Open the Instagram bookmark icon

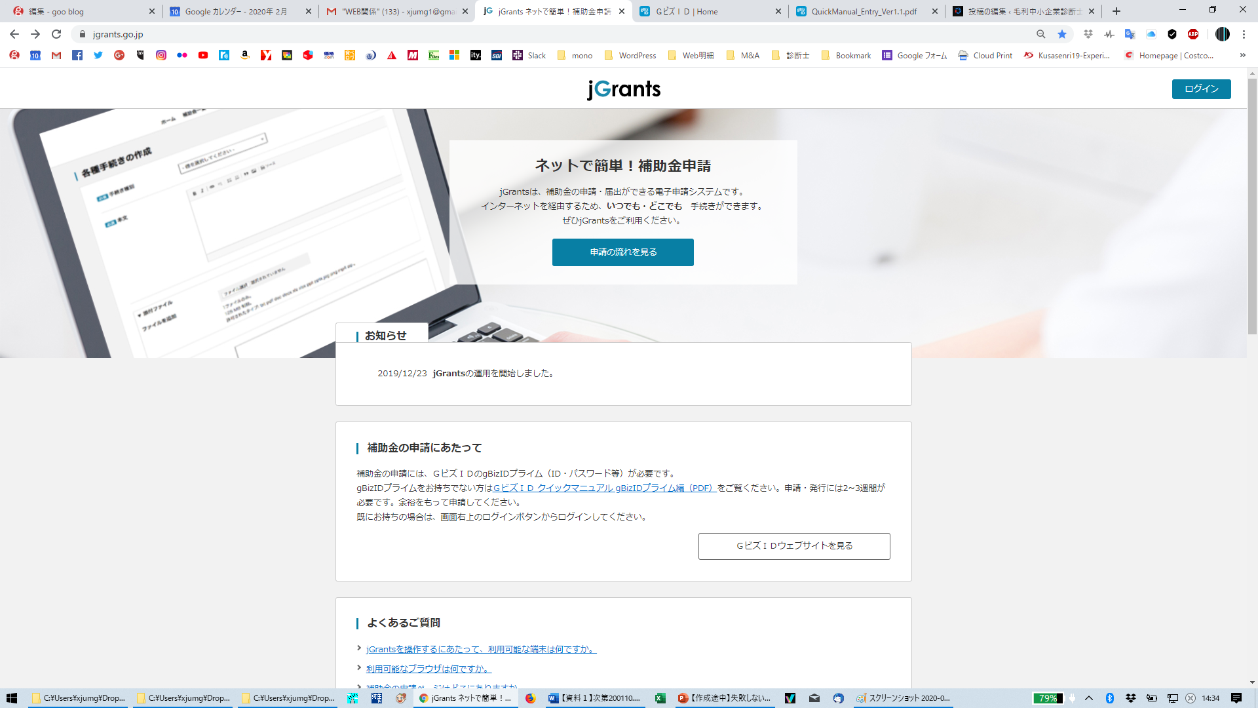[161, 56]
